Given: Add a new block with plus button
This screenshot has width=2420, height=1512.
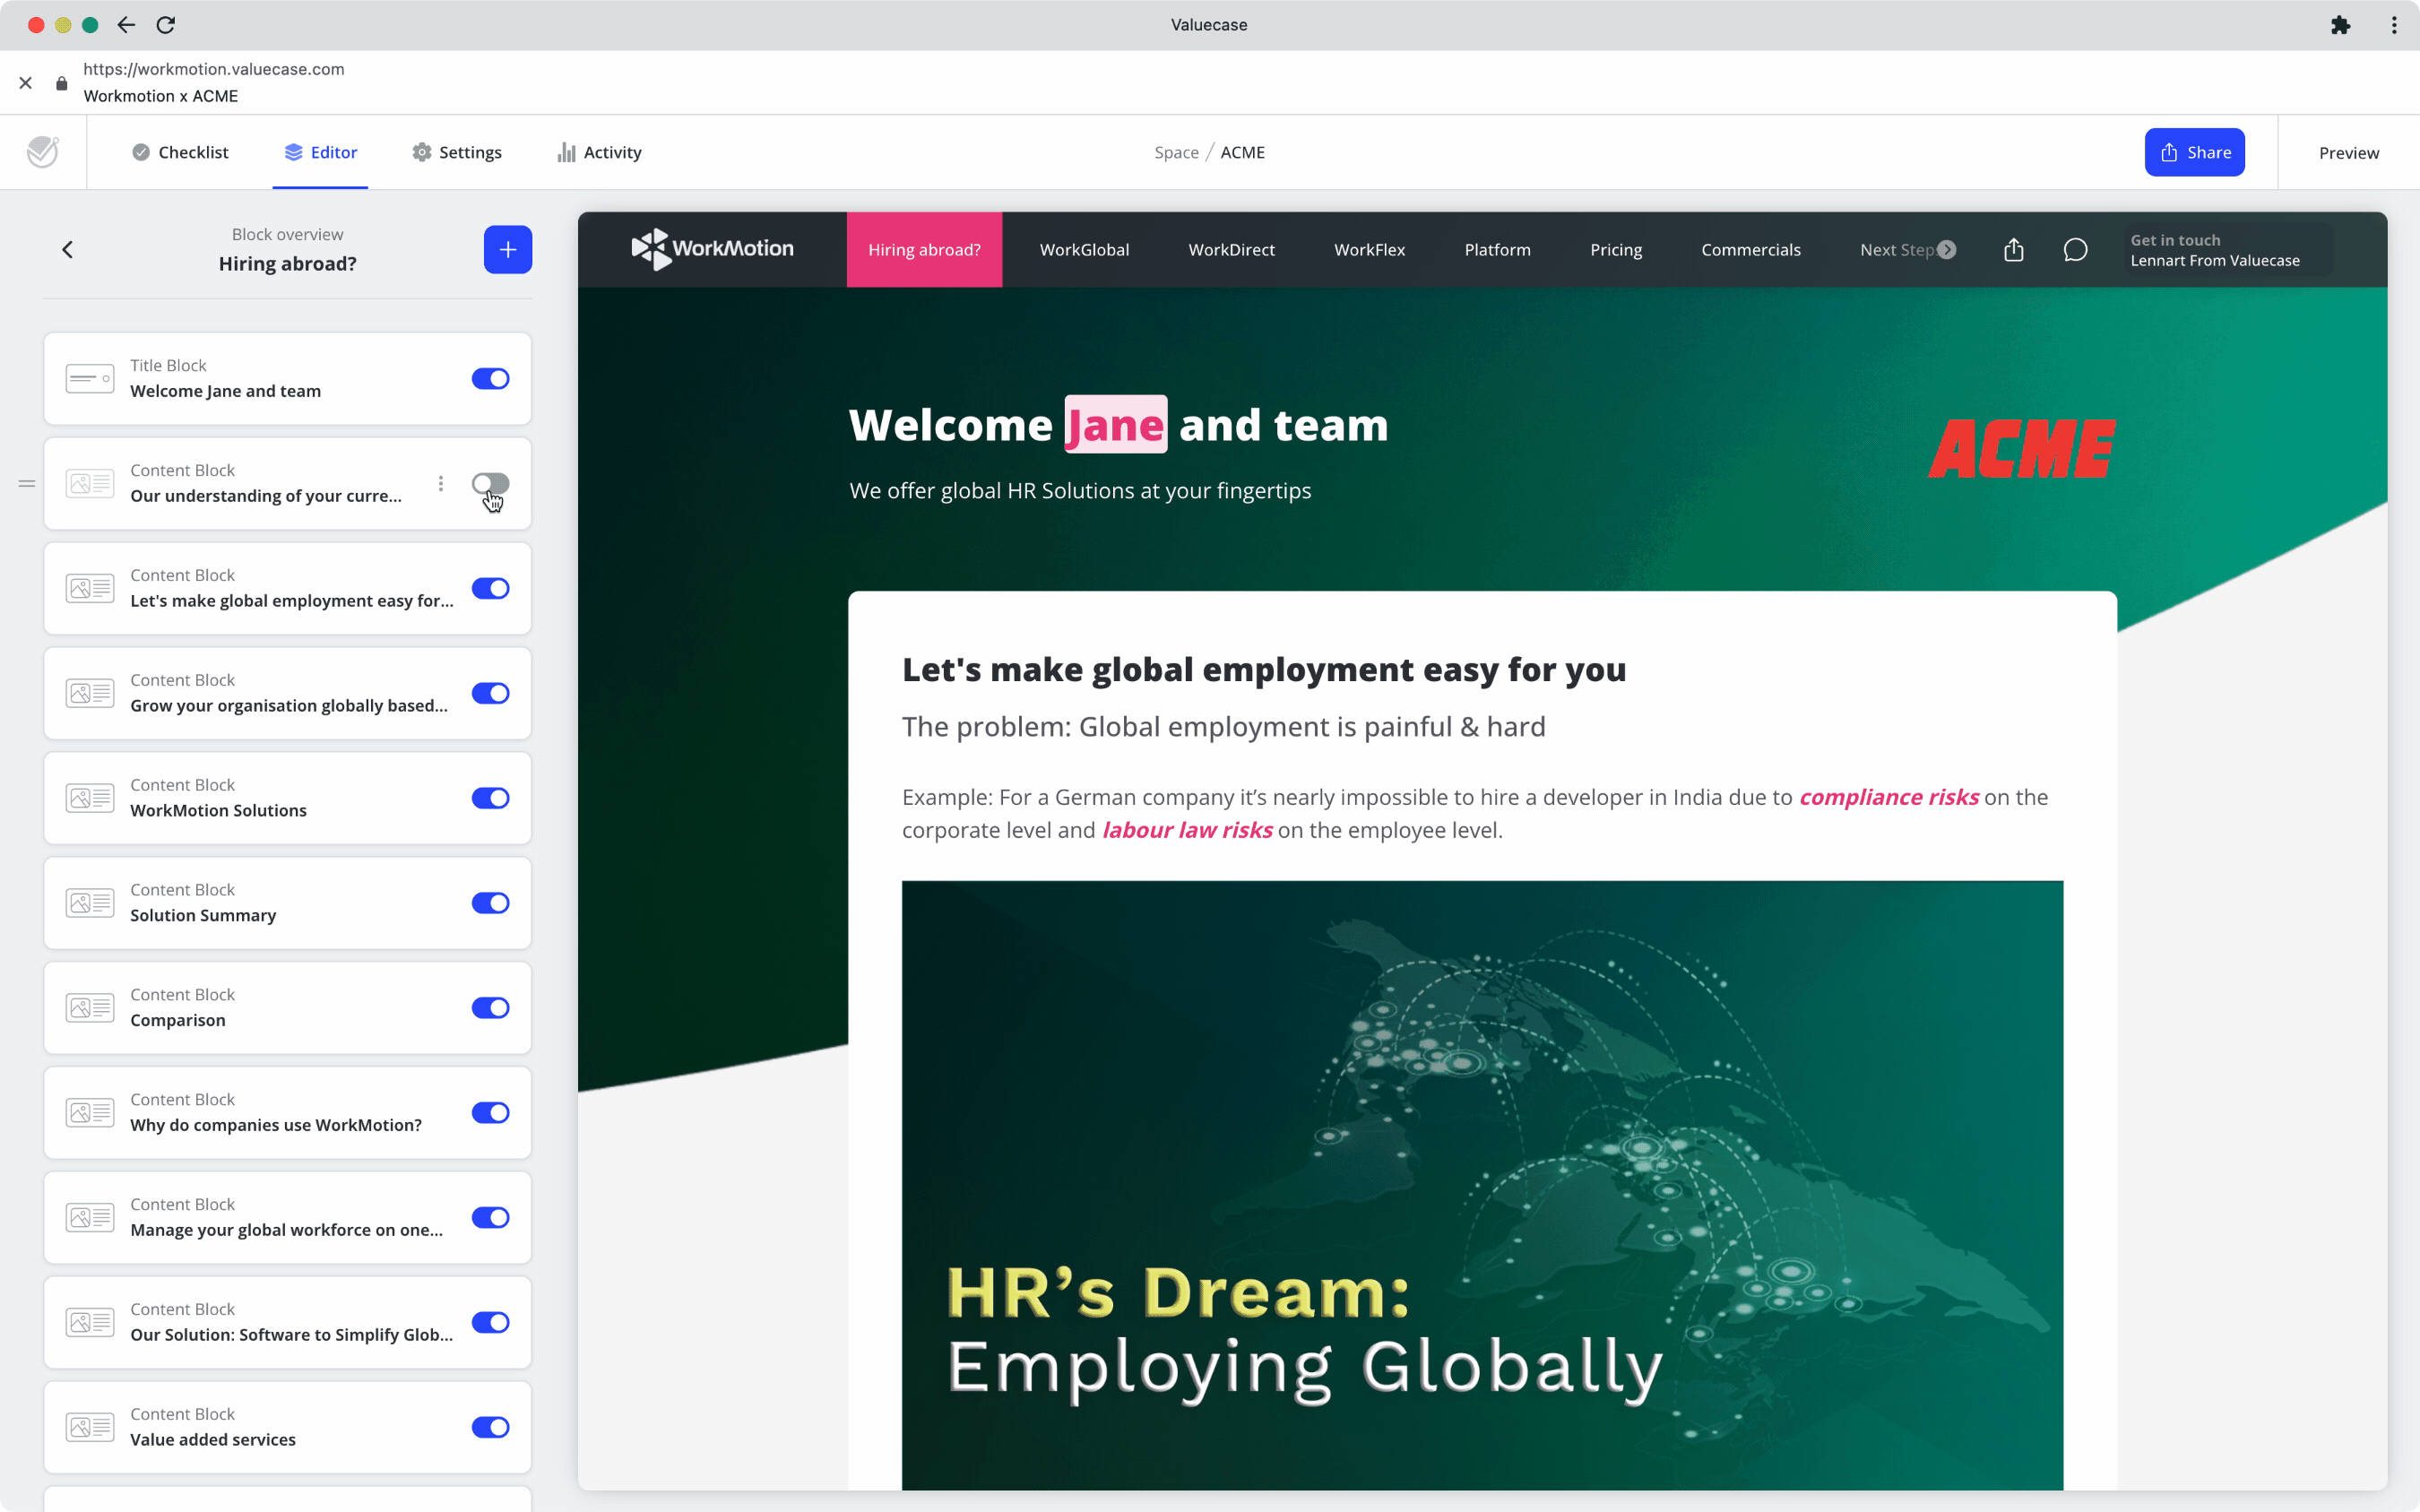Looking at the screenshot, I should (x=508, y=249).
